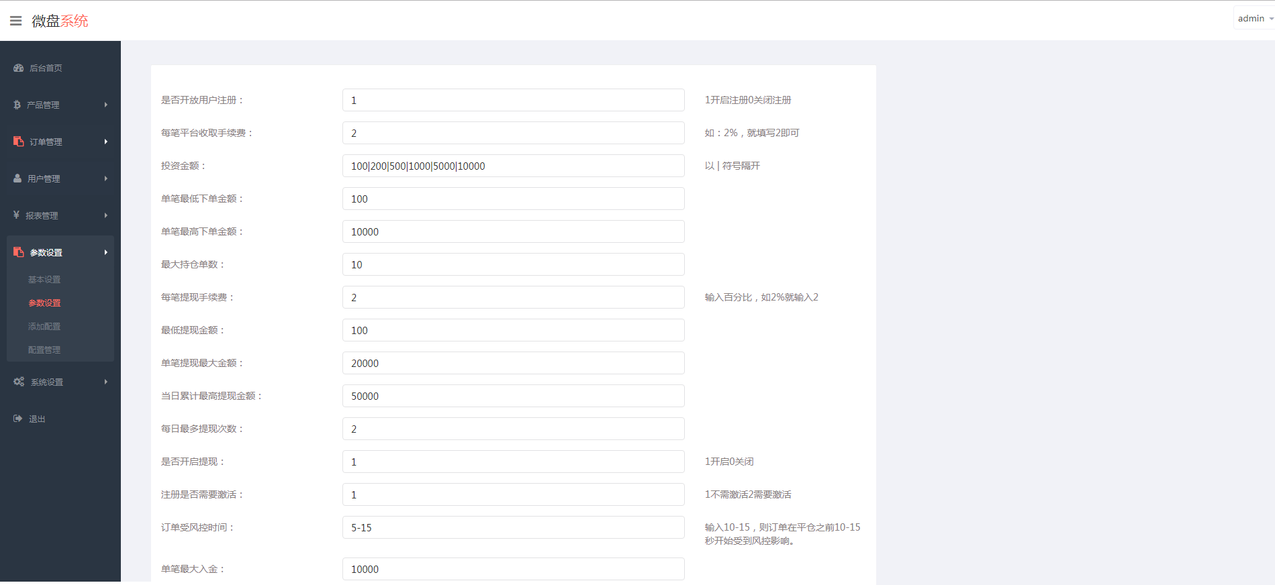
Task: Expand the 产品管理 submenu arrow
Action: click(106, 105)
